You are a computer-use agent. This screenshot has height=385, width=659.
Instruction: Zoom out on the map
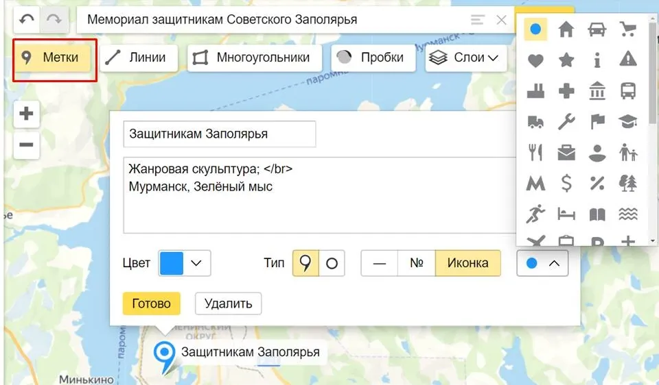[x=27, y=145]
